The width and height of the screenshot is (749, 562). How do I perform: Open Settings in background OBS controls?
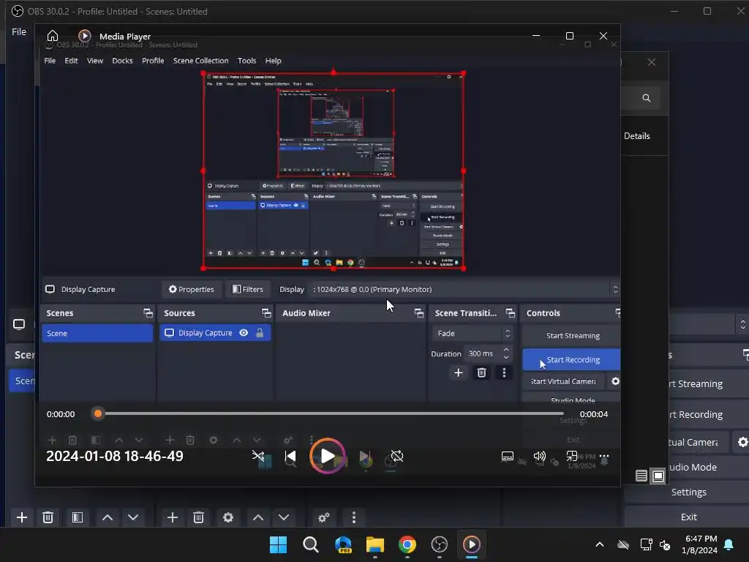click(688, 492)
